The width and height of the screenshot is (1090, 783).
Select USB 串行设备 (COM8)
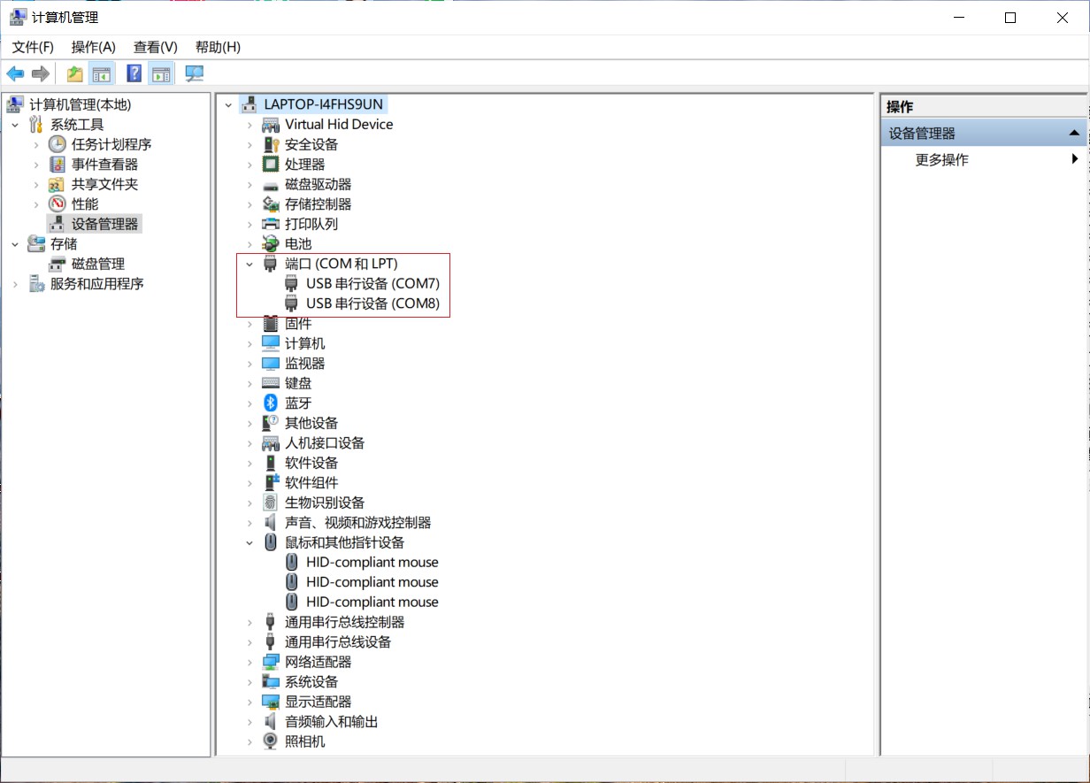(372, 303)
